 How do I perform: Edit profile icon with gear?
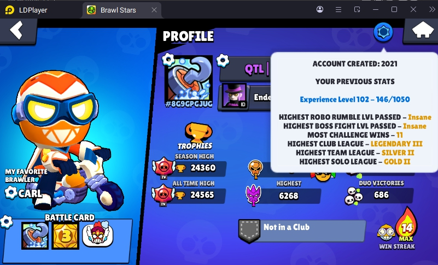coord(168,59)
